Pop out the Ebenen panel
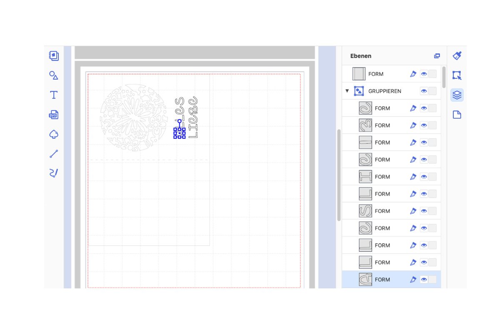Viewport: 500px width, 333px height. [437, 56]
